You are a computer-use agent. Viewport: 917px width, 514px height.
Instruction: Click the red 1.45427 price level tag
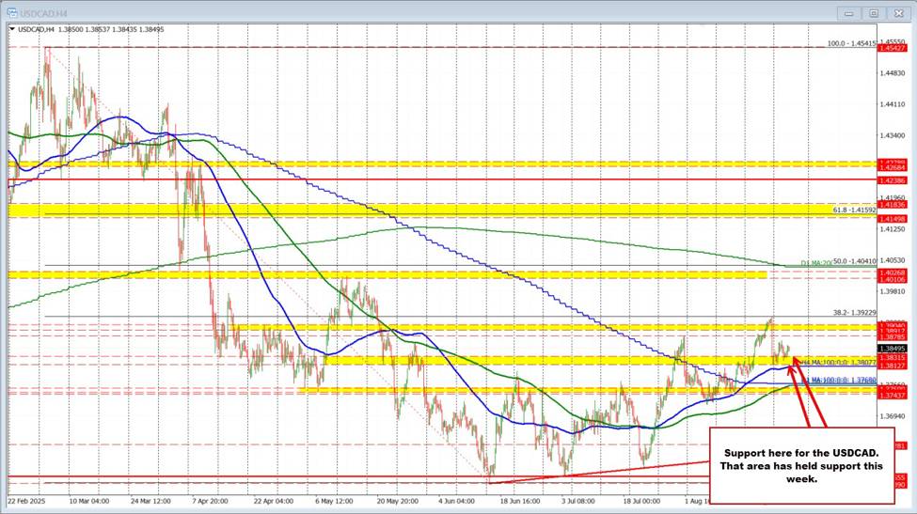(x=890, y=47)
